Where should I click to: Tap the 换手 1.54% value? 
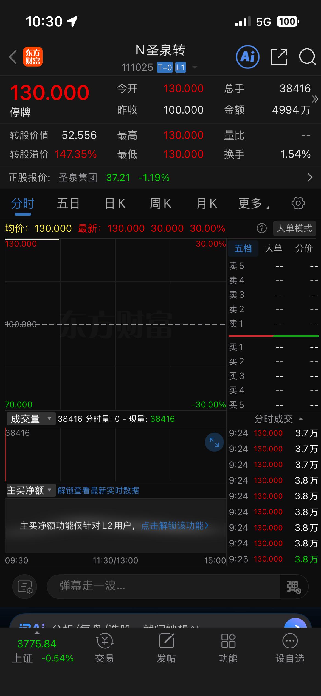[x=295, y=154]
